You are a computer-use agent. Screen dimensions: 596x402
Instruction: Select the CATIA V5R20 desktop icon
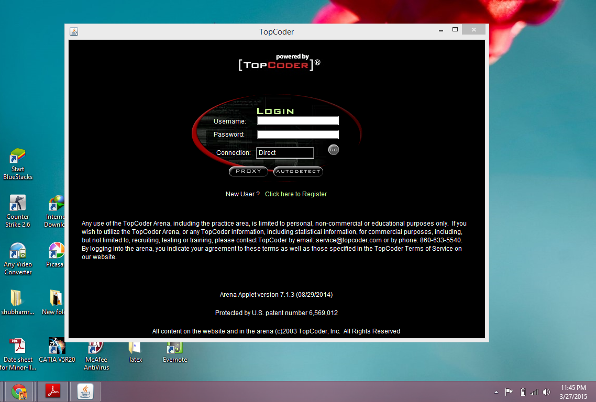(x=57, y=350)
